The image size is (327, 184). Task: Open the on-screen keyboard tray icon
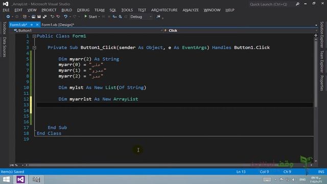pyautogui.click(x=267, y=179)
